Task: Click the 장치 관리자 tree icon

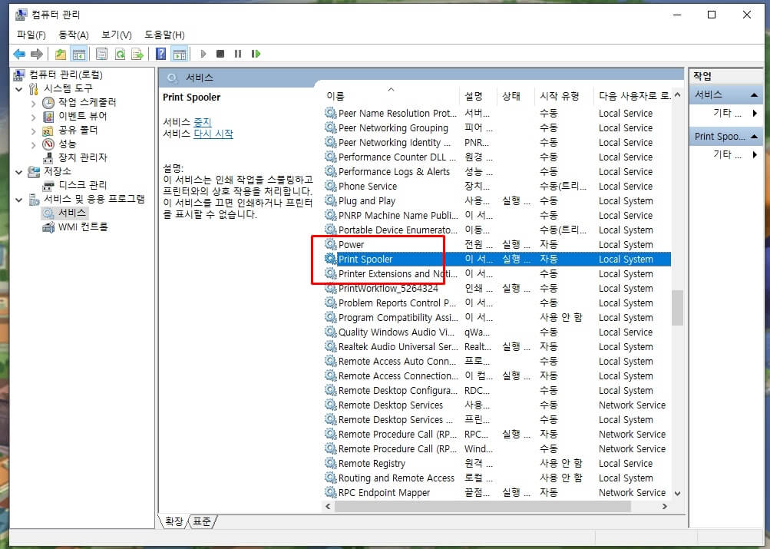Action: pos(48,157)
